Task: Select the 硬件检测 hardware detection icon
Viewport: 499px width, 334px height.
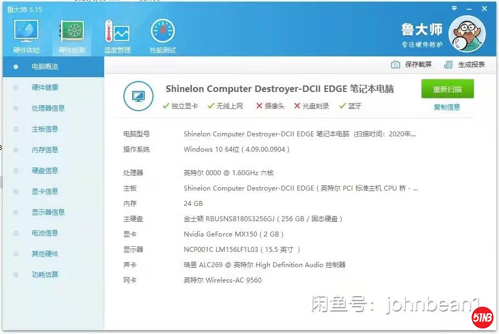Action: click(x=72, y=34)
